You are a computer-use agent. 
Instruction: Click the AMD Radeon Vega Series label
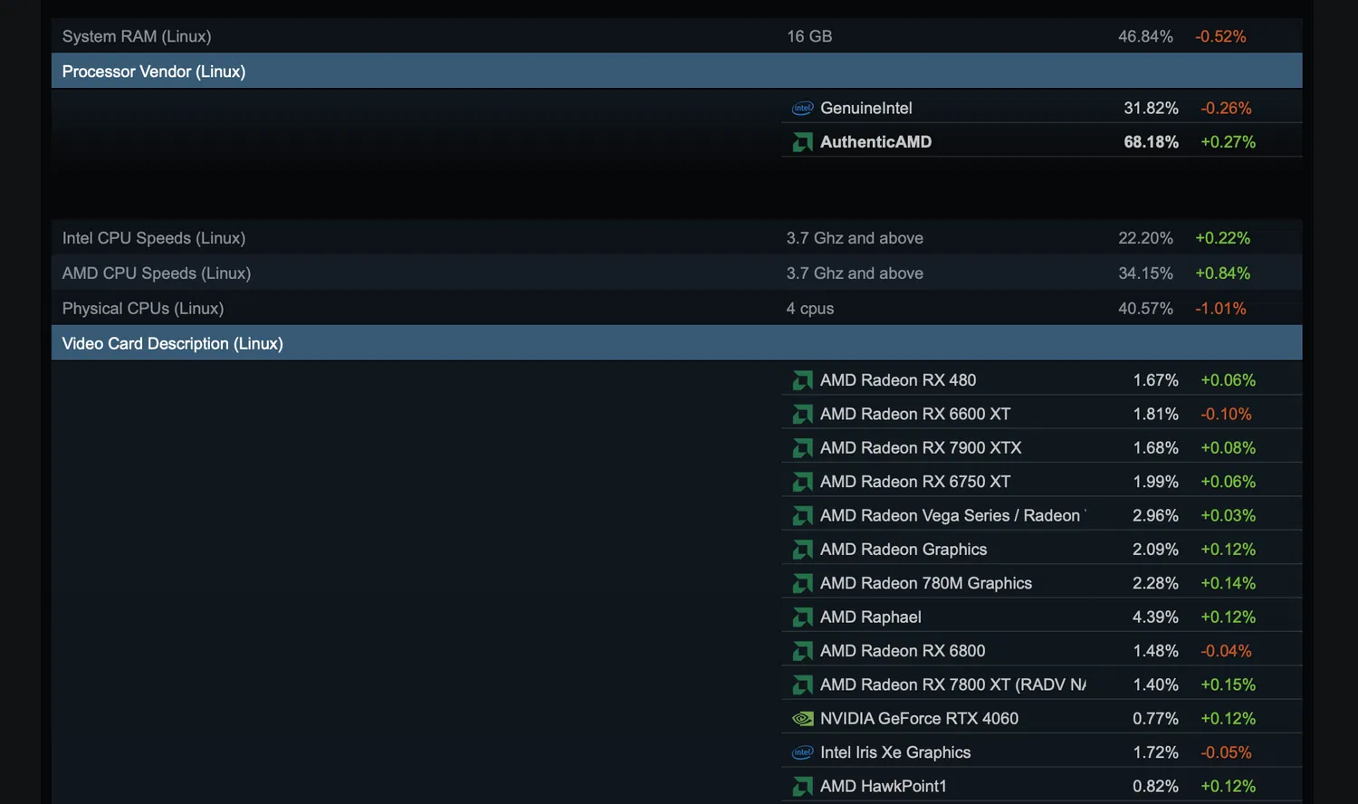pyautogui.click(x=953, y=516)
